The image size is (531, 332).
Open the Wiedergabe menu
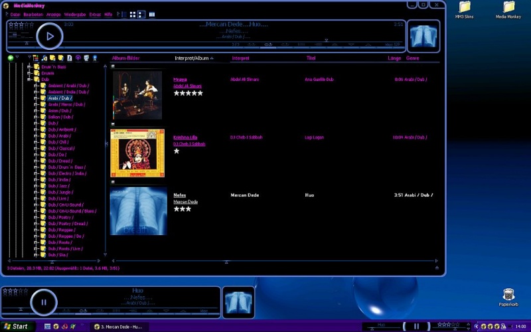75,15
